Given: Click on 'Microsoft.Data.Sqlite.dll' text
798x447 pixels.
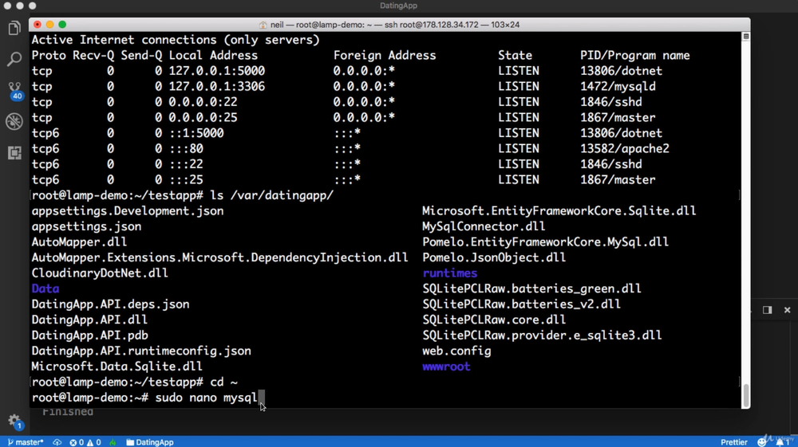Looking at the screenshot, I should (x=117, y=367).
